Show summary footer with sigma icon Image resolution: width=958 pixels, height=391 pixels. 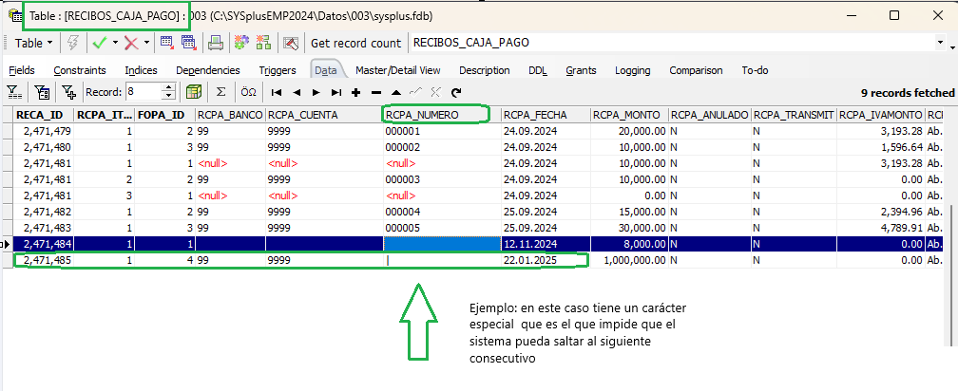[x=221, y=92]
